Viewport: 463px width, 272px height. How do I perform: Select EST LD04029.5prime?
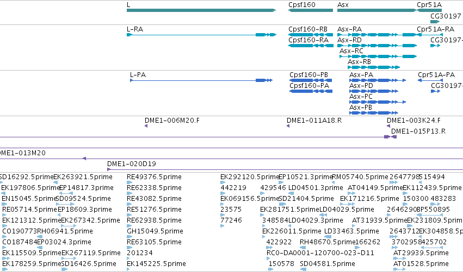click(347, 210)
